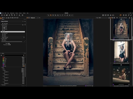Image resolution: width=133 pixels, height=99 pixels.
Task: Select the Crop cursor tool
Action: [x=55, y=15]
